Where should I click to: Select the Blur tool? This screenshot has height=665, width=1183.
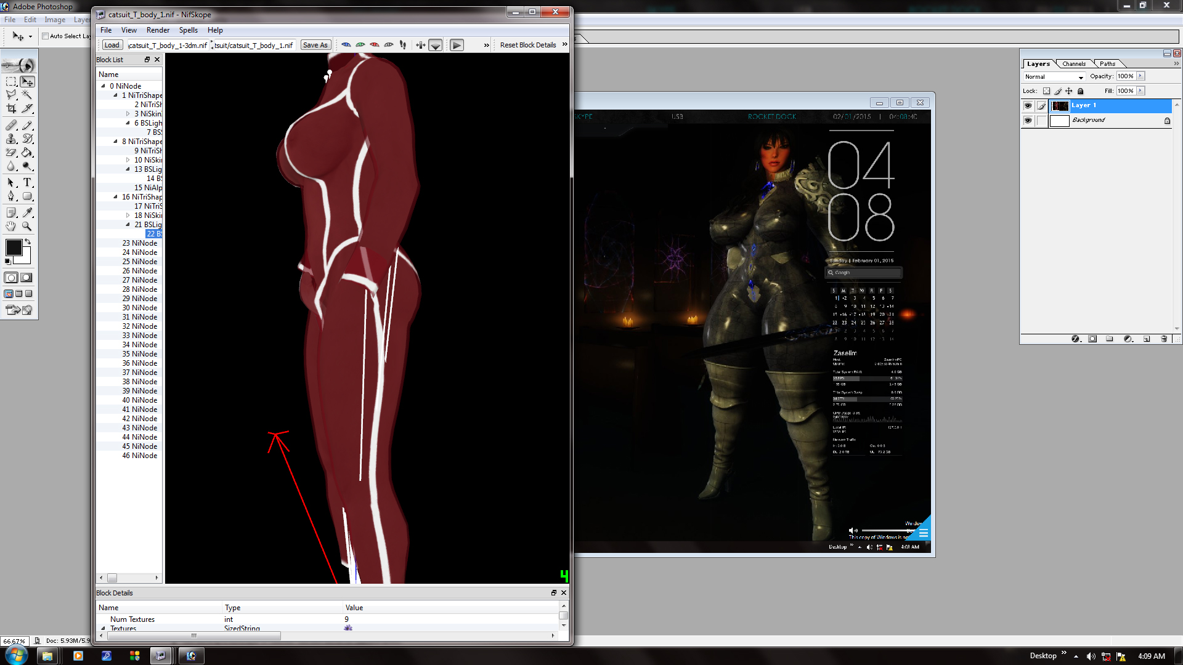(x=11, y=166)
